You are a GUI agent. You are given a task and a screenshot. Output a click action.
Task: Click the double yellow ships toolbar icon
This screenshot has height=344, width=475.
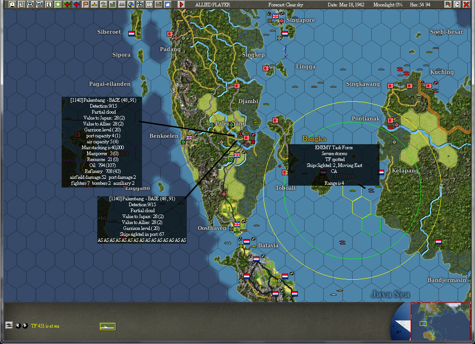pos(104,5)
